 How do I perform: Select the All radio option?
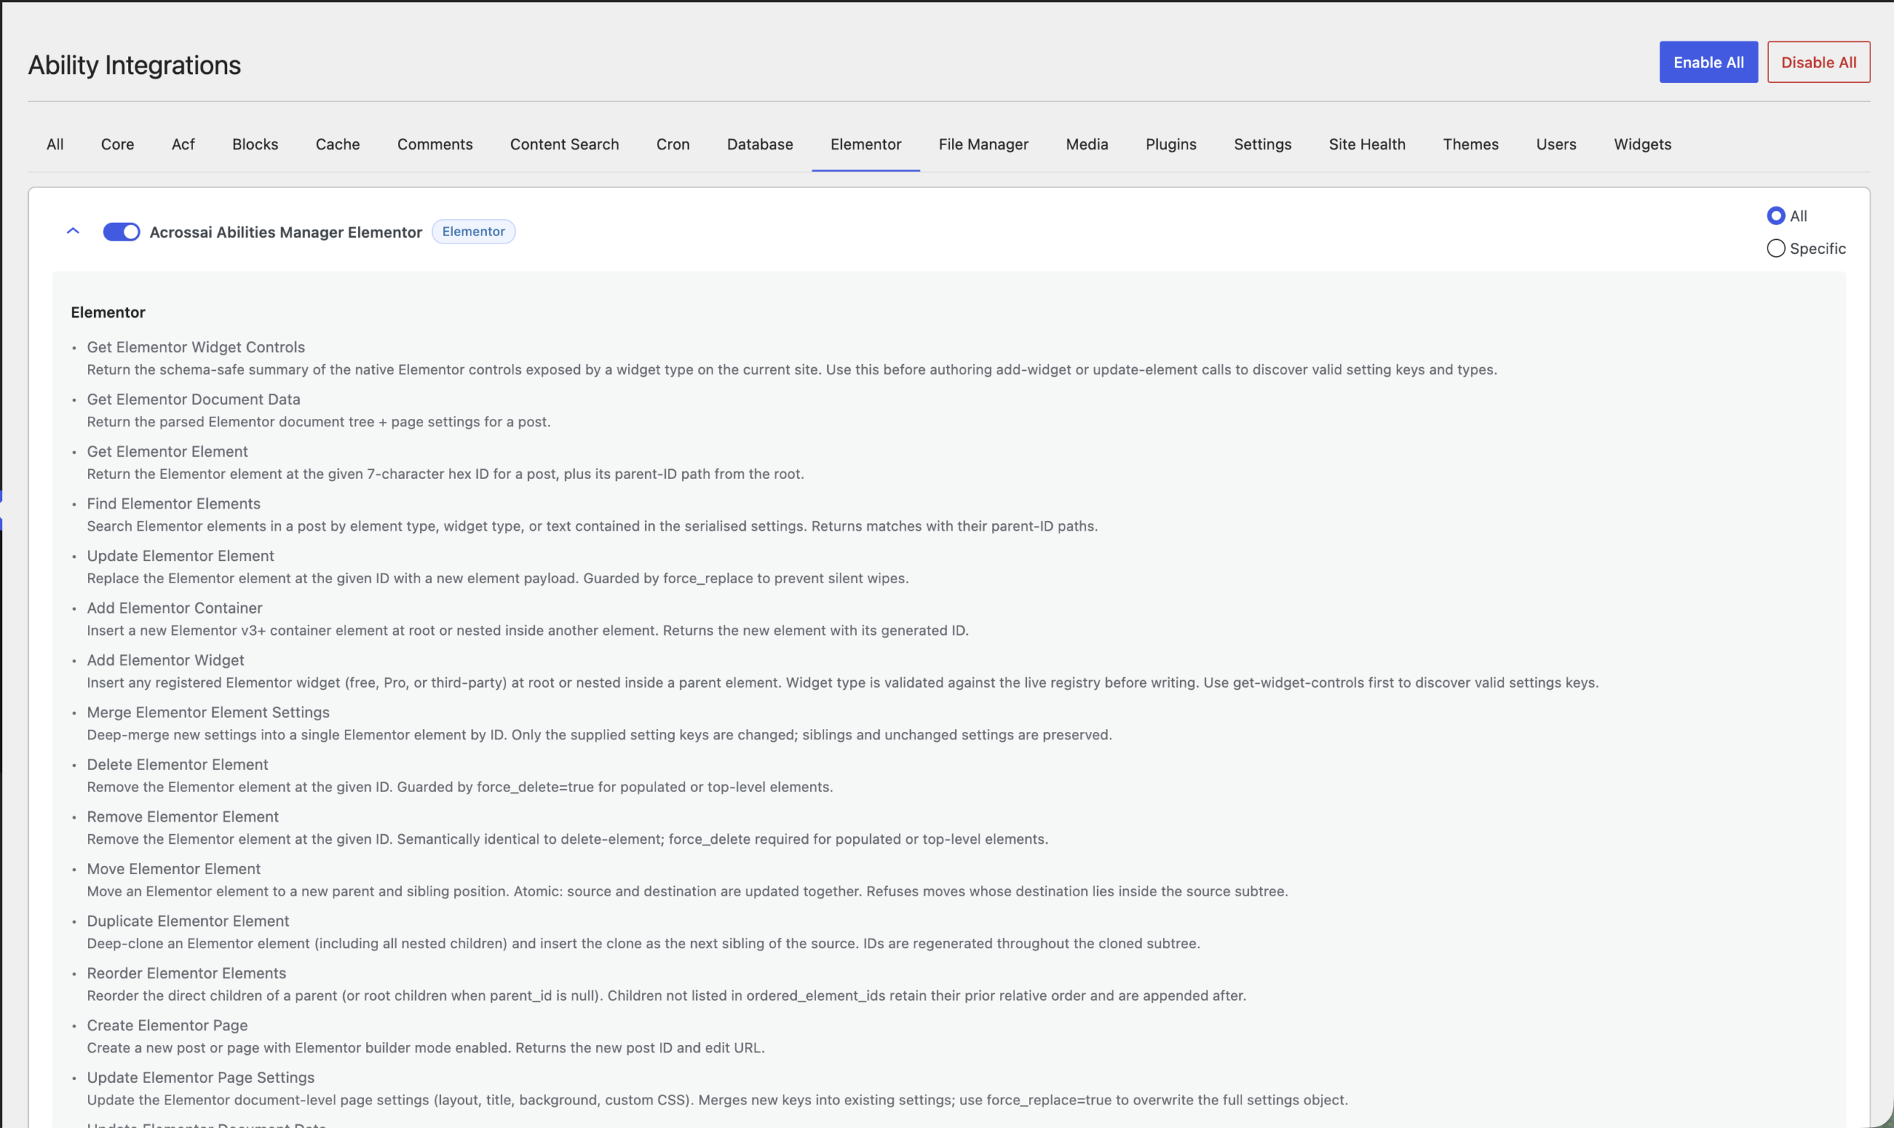point(1776,216)
